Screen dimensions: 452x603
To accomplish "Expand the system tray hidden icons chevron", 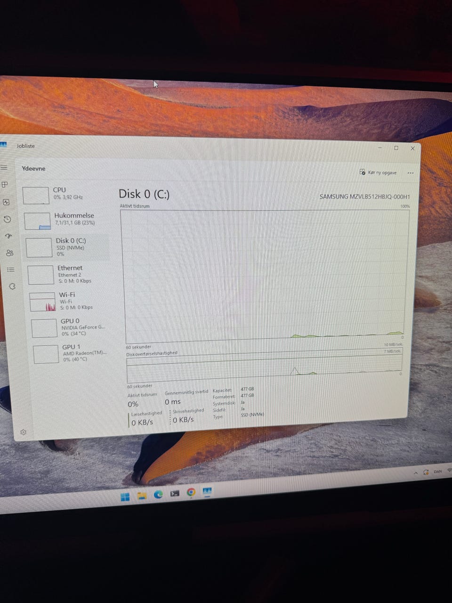I will (x=416, y=473).
